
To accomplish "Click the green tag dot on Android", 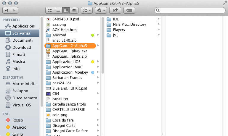I will pyautogui.click(x=93, y=35).
